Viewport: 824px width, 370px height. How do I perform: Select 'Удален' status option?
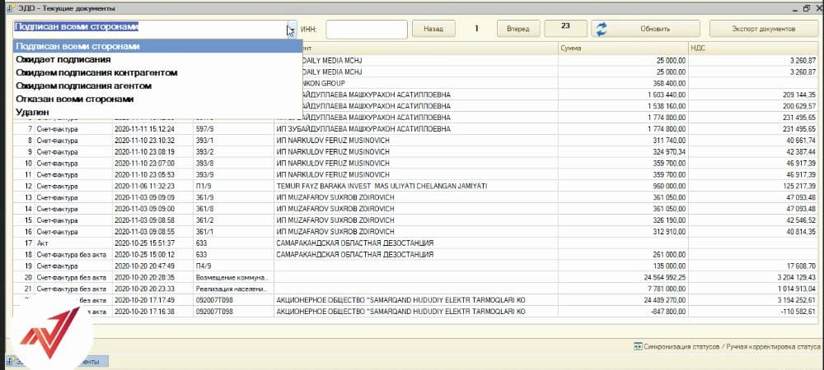(x=157, y=112)
